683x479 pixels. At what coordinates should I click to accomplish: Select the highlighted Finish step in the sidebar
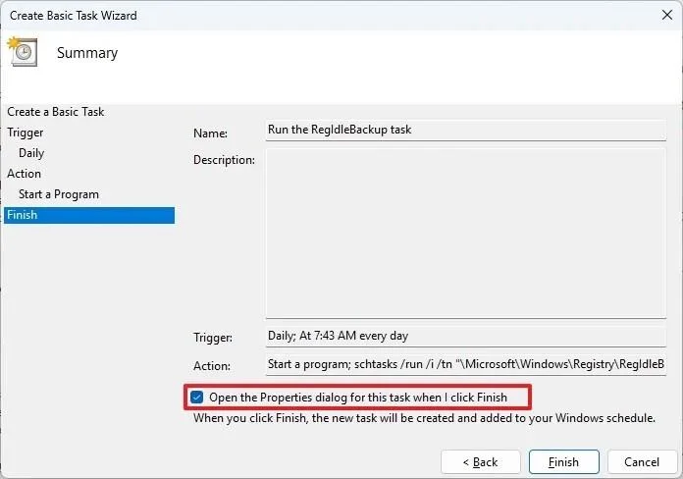(x=89, y=215)
